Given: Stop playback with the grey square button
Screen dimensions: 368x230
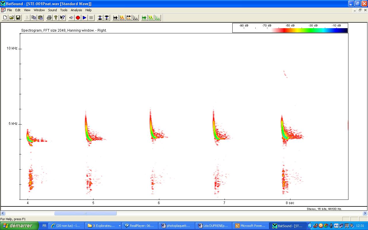Looking at the screenshot, I should tap(91, 18).
